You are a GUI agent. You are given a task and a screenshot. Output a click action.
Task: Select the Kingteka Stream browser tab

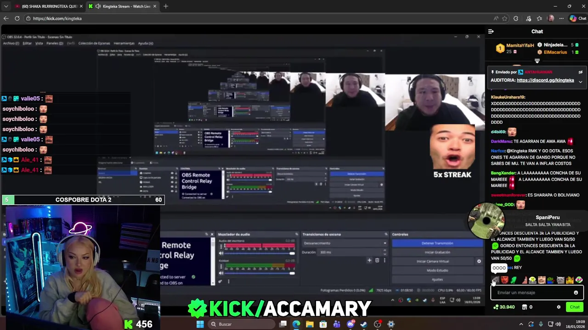coord(123,6)
